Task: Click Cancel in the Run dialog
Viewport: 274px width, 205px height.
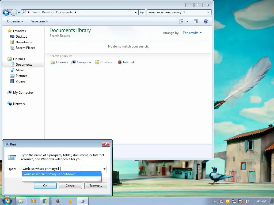Action: click(x=70, y=186)
